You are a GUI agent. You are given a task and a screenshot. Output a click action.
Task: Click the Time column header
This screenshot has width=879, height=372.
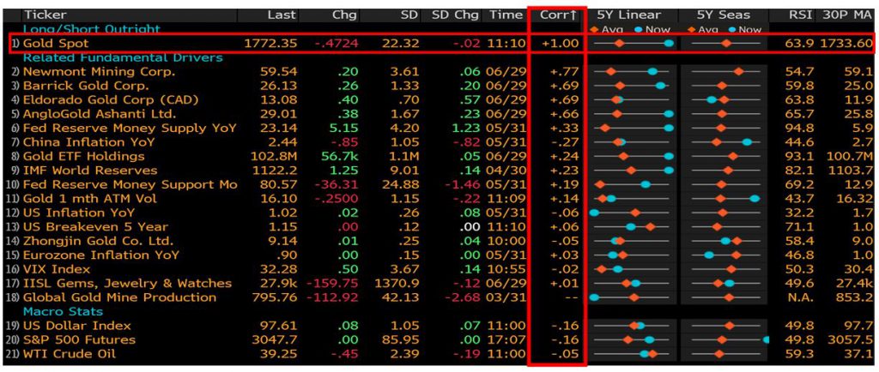[x=506, y=15]
